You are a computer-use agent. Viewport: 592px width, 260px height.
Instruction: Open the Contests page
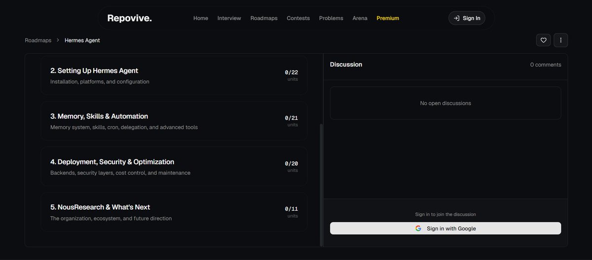coord(298,18)
